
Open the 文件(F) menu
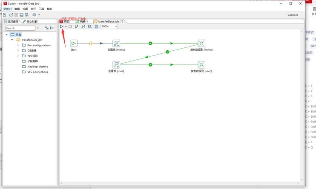click(x=8, y=9)
